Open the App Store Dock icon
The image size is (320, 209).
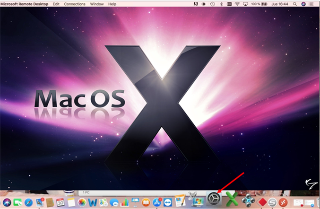(157, 202)
